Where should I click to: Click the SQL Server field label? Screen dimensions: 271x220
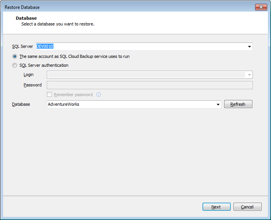tap(22, 47)
